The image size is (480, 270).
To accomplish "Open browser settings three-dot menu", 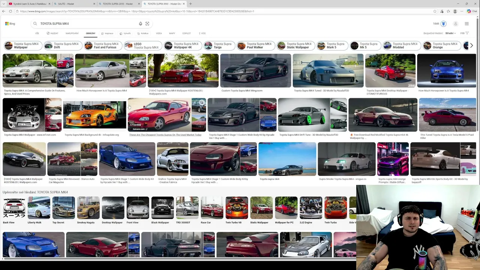I will pos(462,11).
